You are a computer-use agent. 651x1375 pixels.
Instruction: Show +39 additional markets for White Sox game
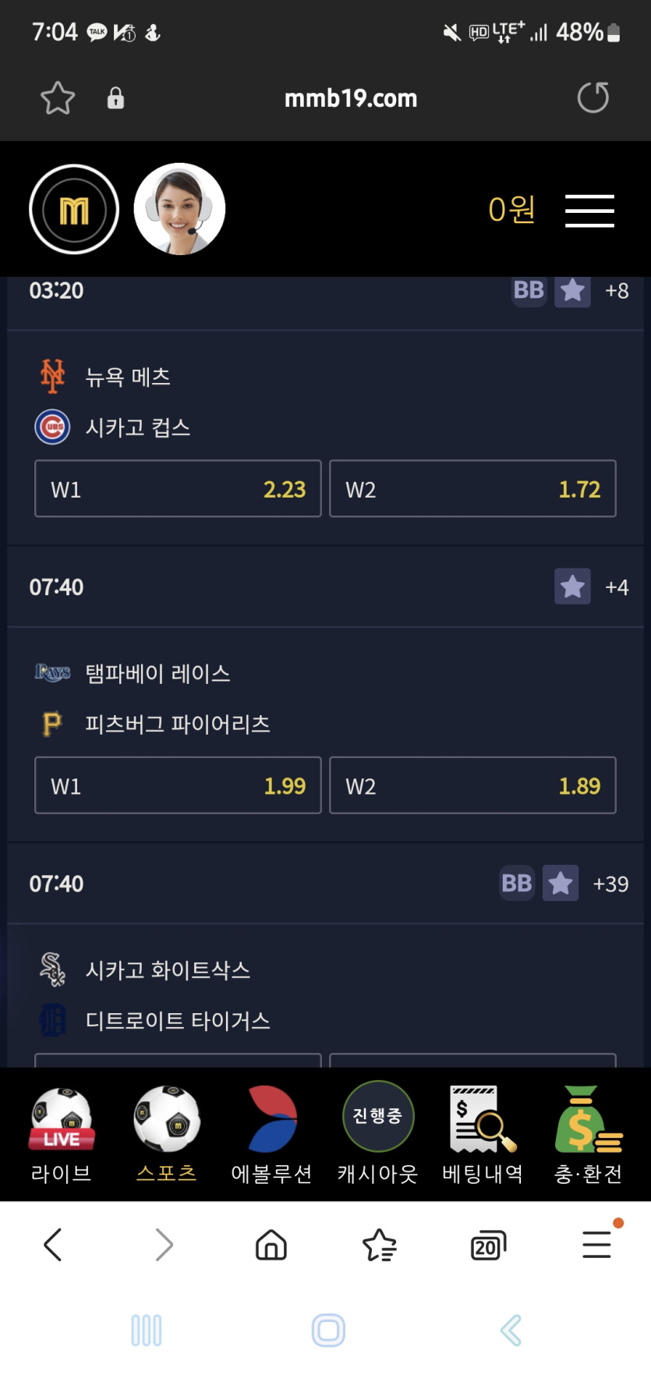610,884
